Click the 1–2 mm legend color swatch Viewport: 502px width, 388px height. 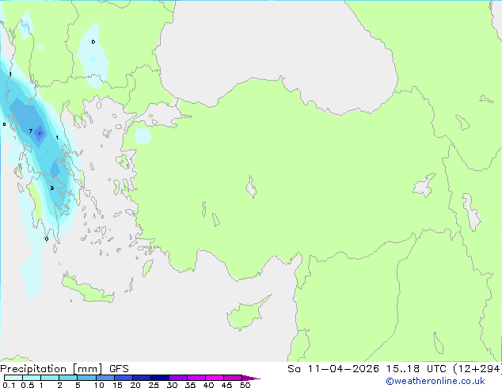(x=50, y=378)
